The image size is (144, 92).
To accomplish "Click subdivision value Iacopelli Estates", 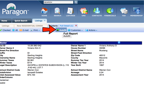I will click(35, 72).
